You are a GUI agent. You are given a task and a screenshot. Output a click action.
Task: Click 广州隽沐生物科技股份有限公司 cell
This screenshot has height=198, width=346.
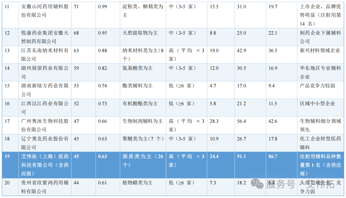[x=45, y=125]
